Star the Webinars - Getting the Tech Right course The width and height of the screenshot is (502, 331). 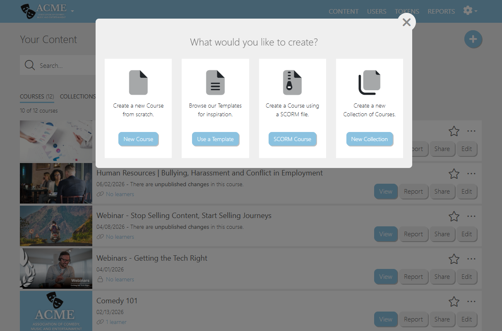click(454, 259)
